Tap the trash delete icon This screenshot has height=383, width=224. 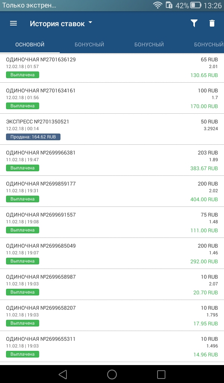coord(212,23)
